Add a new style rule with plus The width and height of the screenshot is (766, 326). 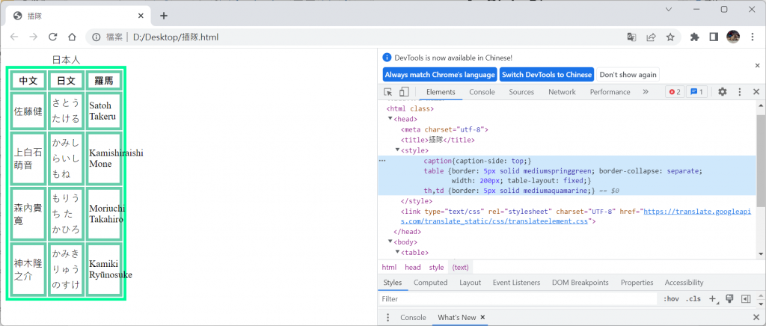713,298
